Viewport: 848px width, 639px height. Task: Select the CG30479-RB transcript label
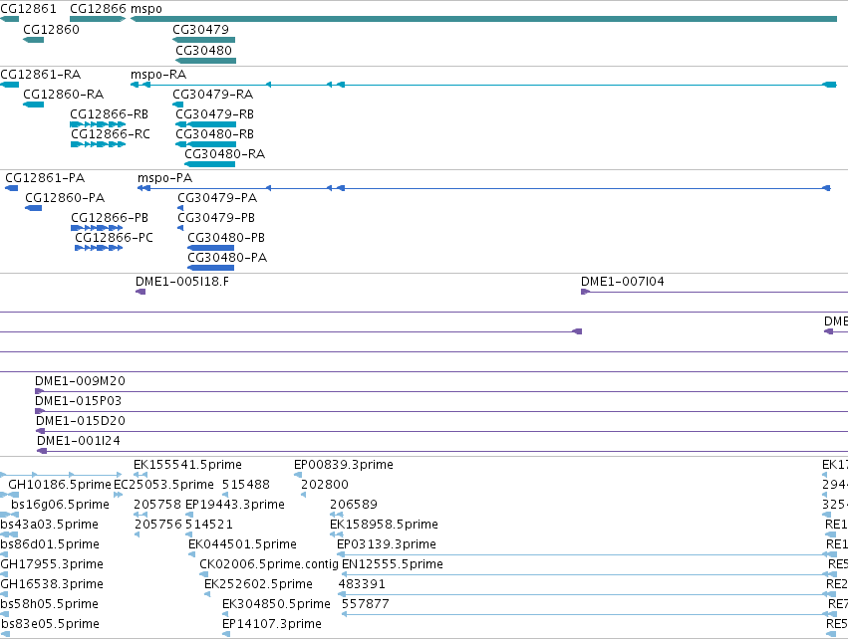(x=214, y=114)
